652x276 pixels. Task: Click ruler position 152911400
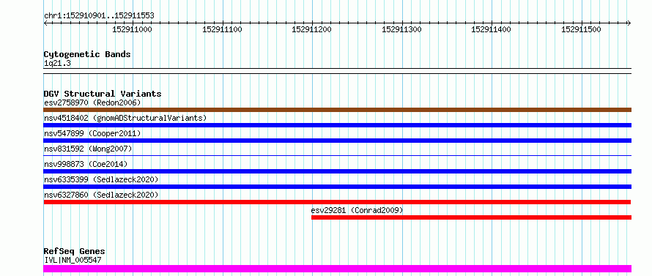(x=491, y=29)
